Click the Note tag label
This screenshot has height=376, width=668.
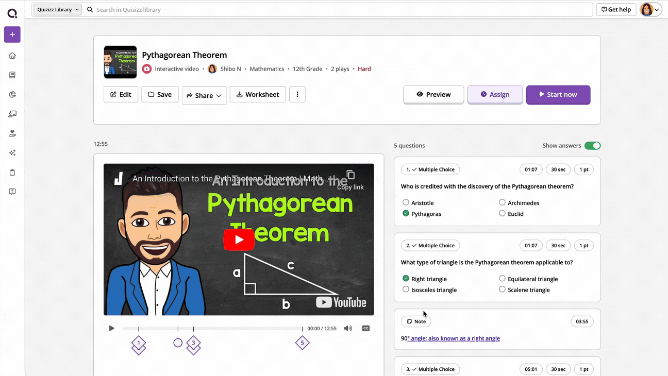click(416, 321)
